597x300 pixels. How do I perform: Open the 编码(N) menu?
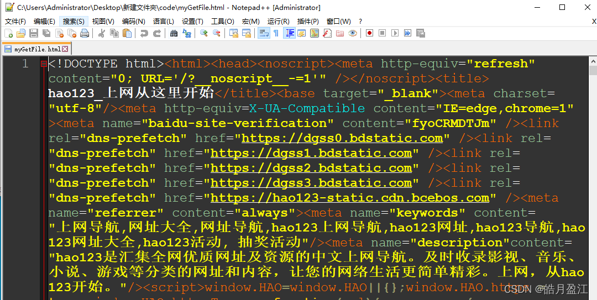point(134,22)
